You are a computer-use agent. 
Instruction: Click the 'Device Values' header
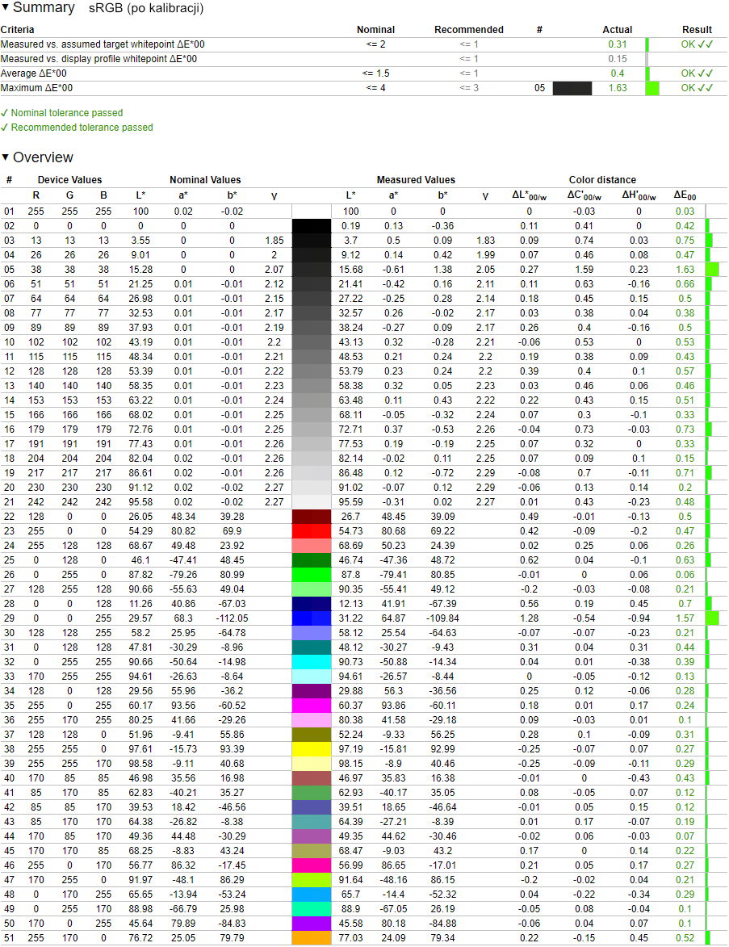tap(70, 180)
